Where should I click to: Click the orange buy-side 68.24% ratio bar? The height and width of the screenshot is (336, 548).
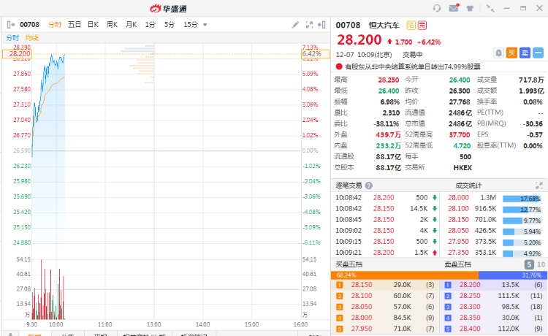click(x=403, y=275)
